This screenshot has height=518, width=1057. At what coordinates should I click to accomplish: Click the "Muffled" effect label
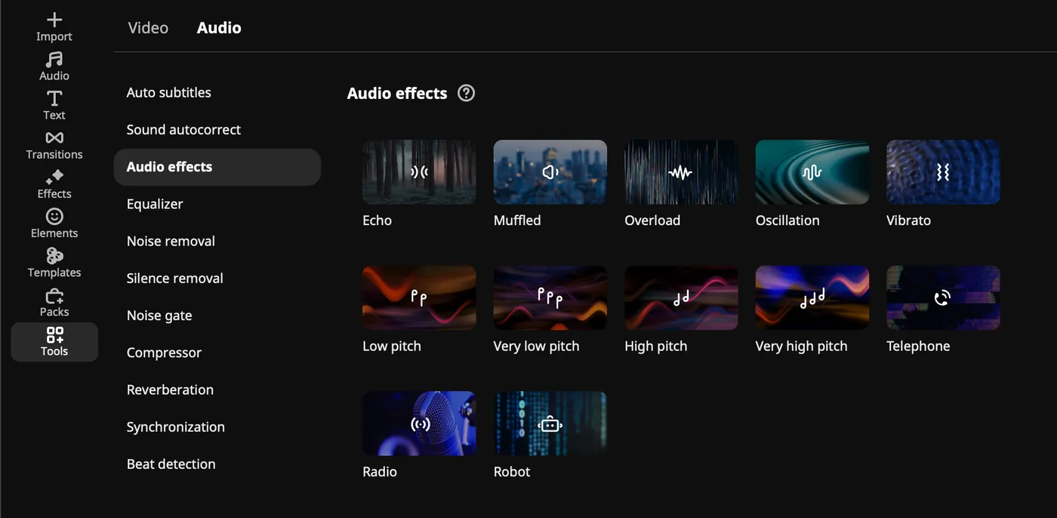517,220
